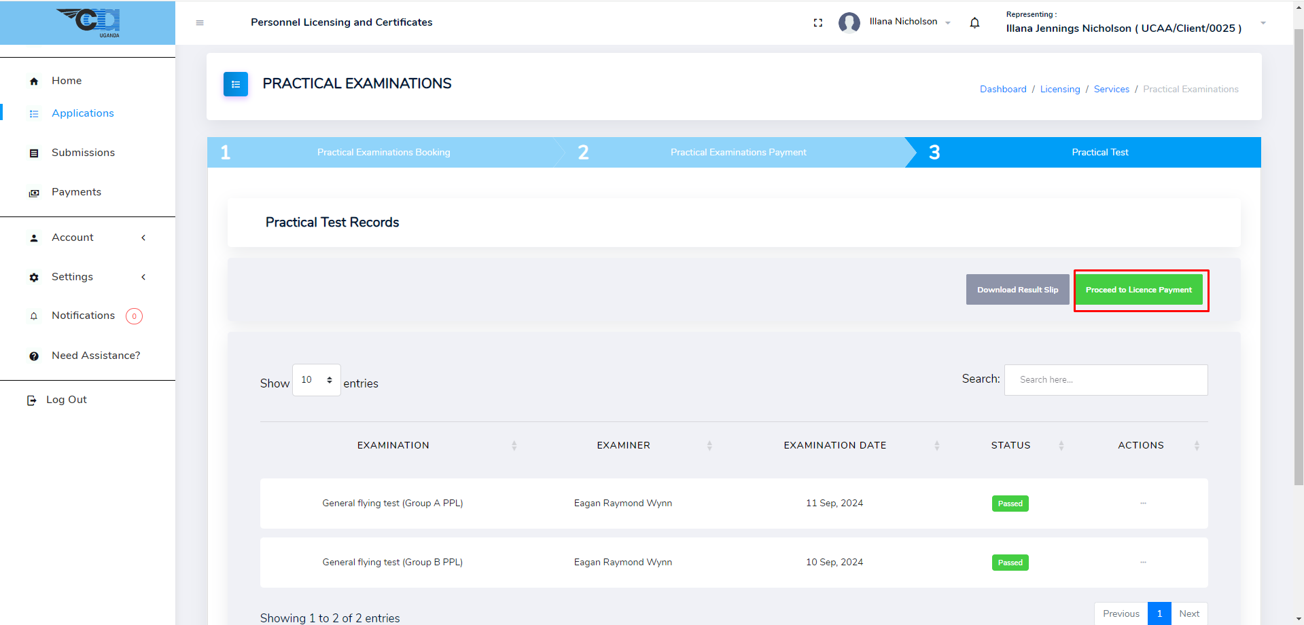This screenshot has width=1304, height=625.
Task: Click the hamburger menu toggle icon
Action: click(x=200, y=23)
